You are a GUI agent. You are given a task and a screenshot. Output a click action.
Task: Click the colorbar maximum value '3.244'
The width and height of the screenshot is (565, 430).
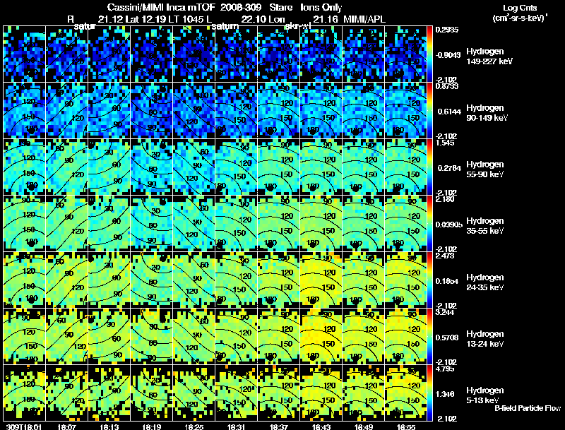[x=446, y=312]
